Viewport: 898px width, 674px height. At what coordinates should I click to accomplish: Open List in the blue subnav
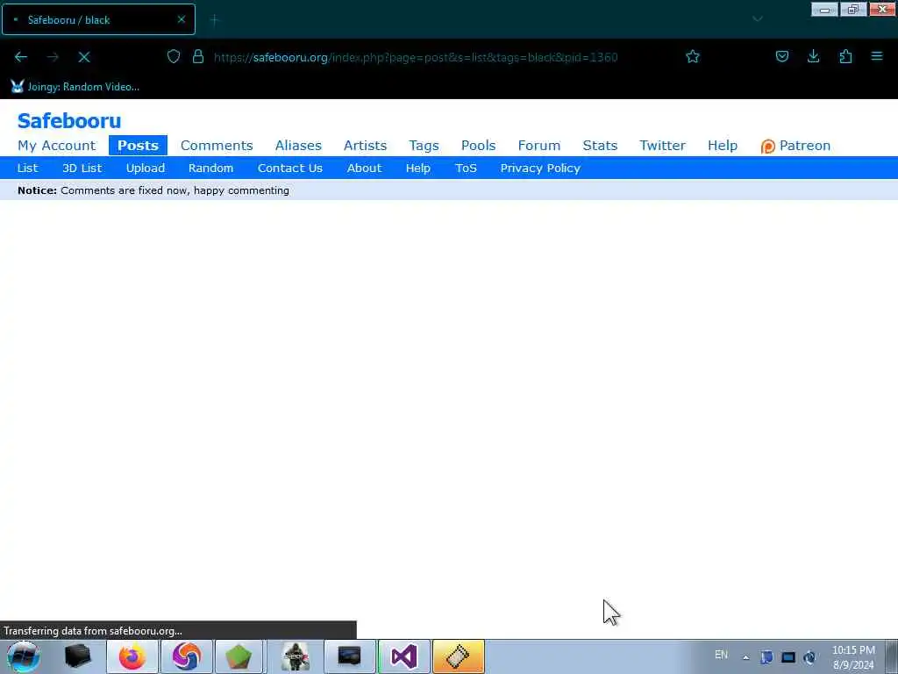point(27,168)
